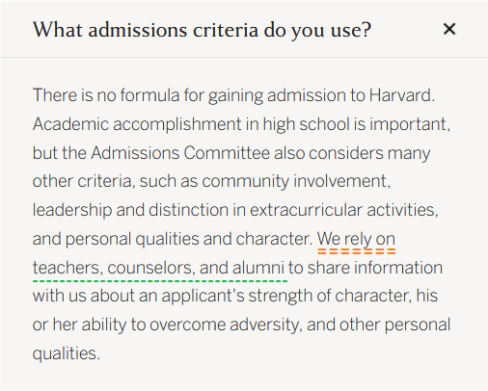Screen dimensions: 488x391
Task: Collapse the "What admissions criteria do you use?" heading
Action: pyautogui.click(x=202, y=31)
